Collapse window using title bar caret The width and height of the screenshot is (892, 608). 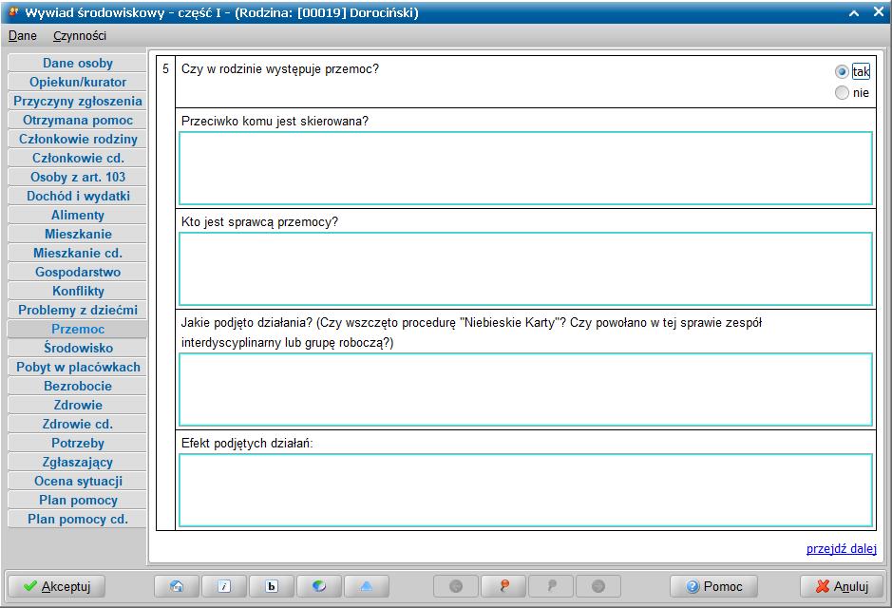[x=854, y=12]
